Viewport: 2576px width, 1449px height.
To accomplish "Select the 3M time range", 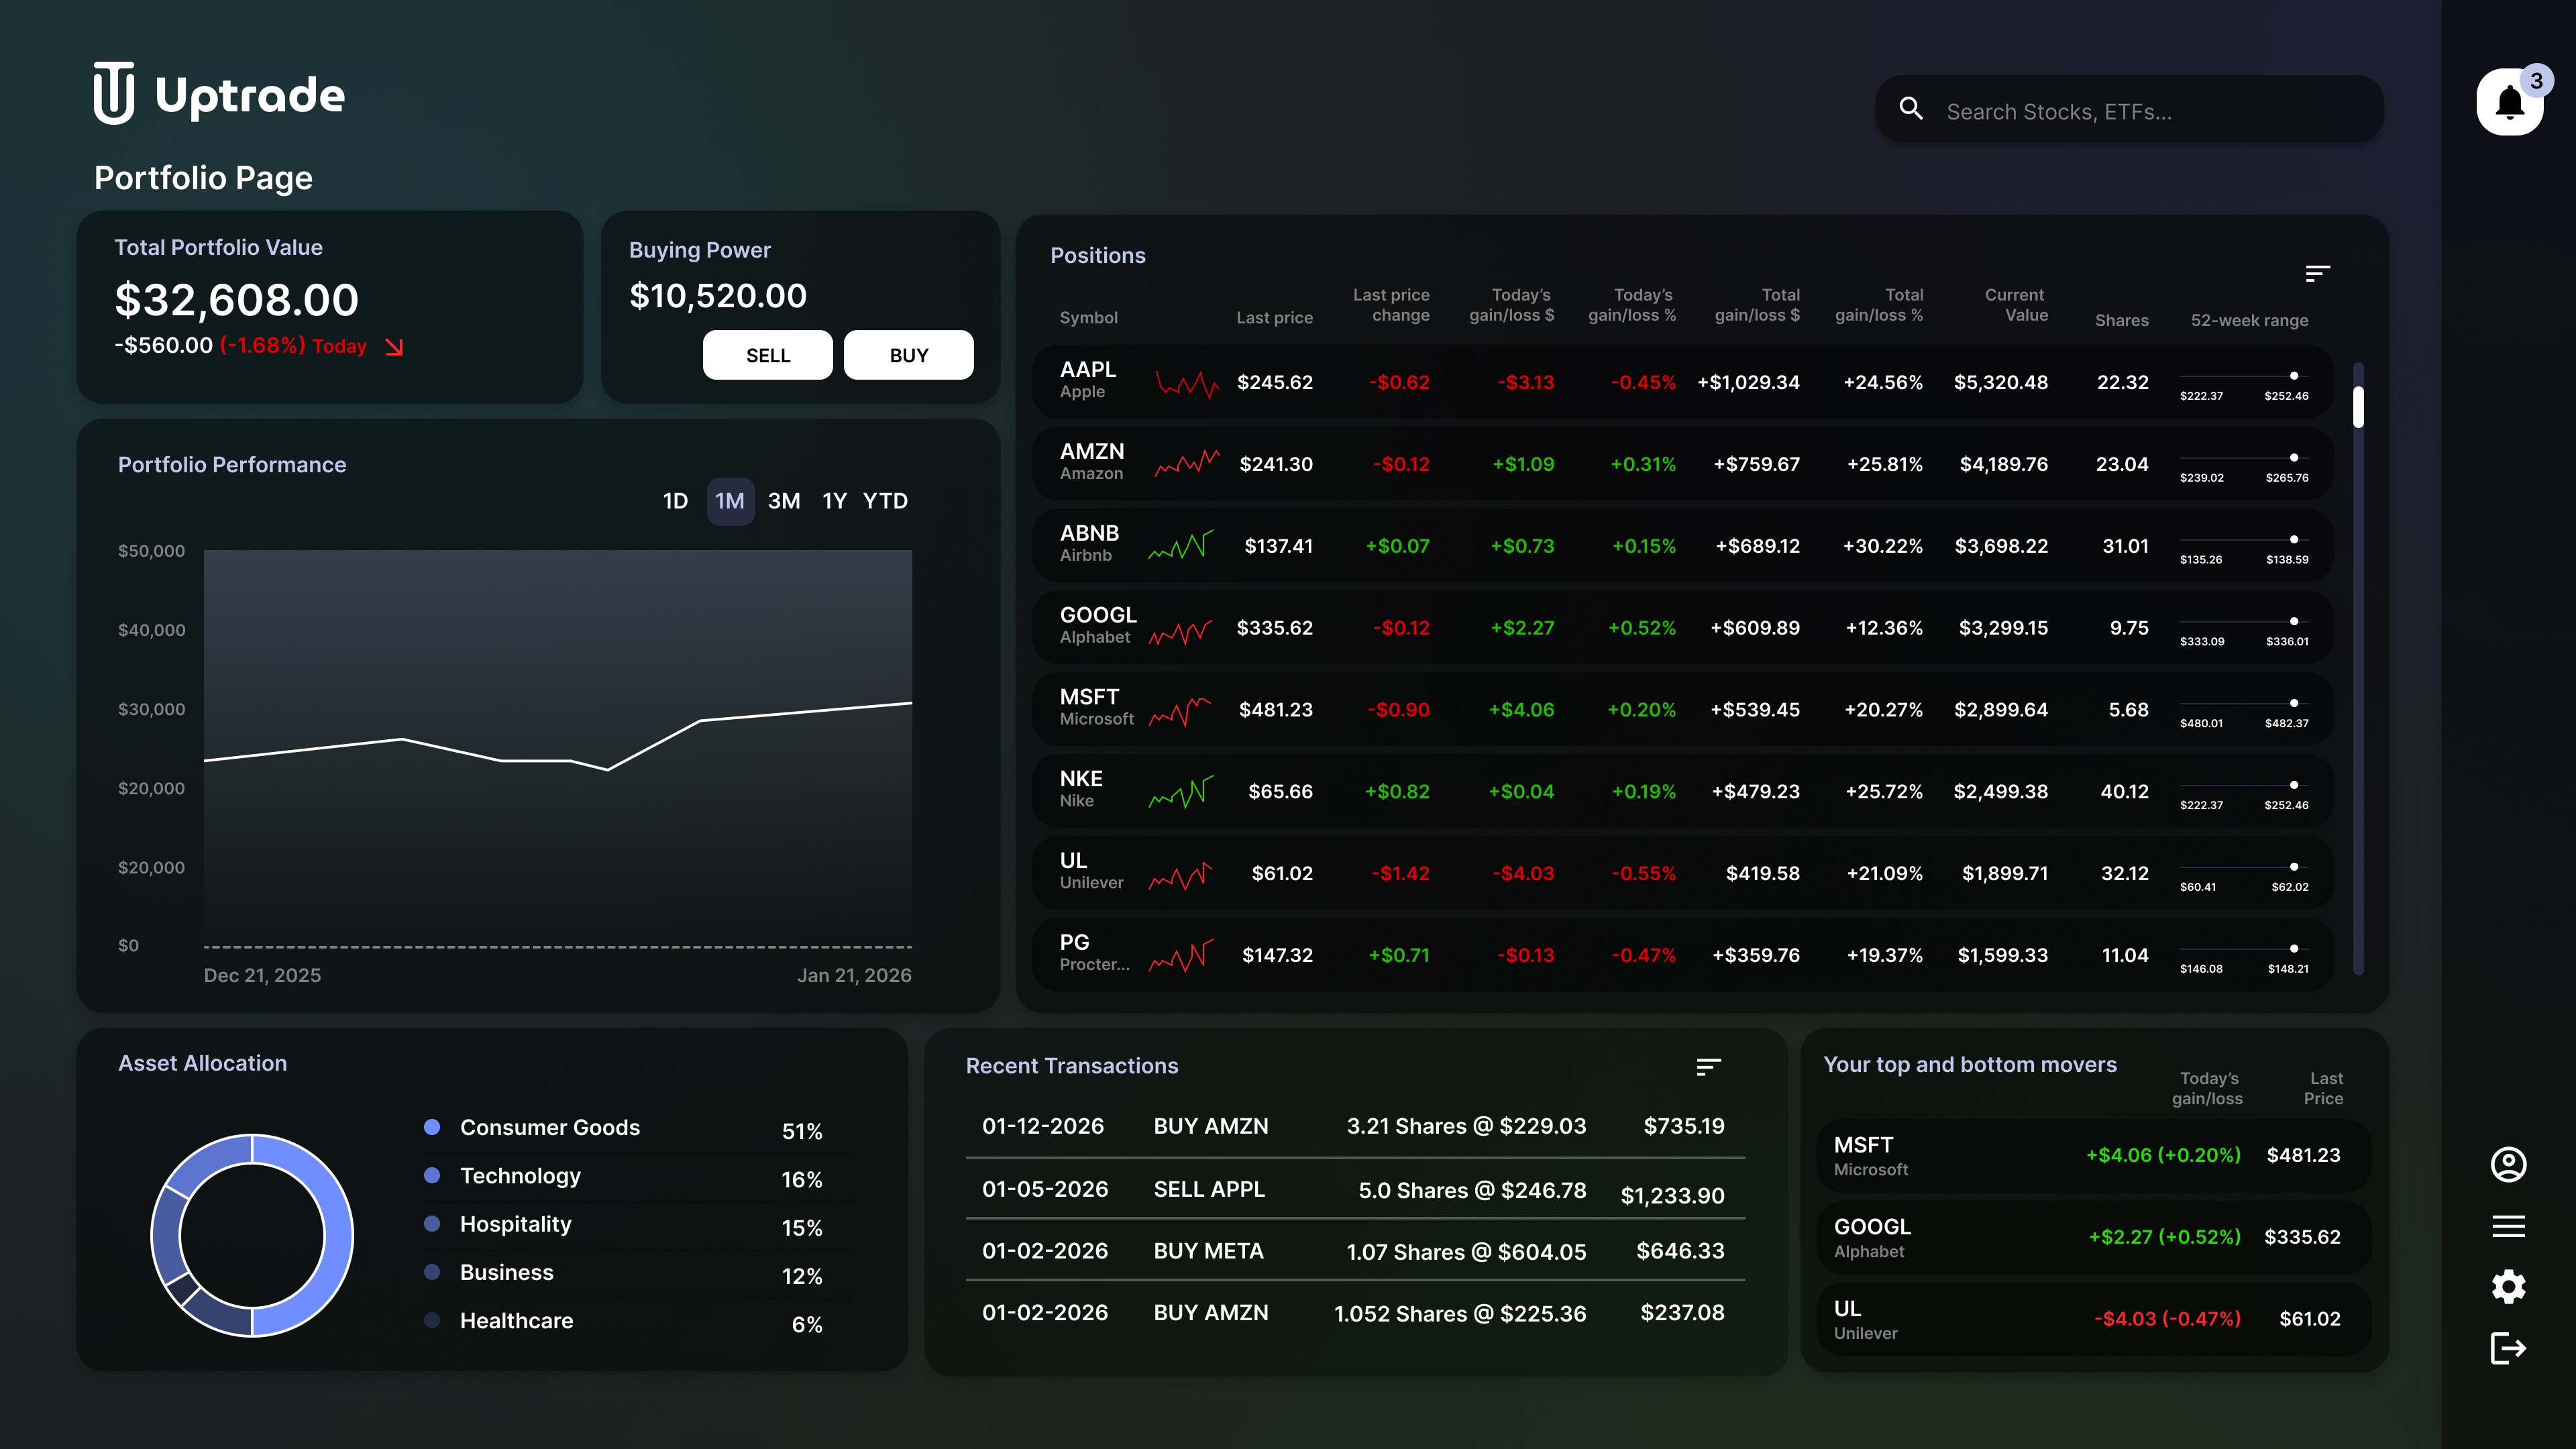I will click(x=784, y=501).
